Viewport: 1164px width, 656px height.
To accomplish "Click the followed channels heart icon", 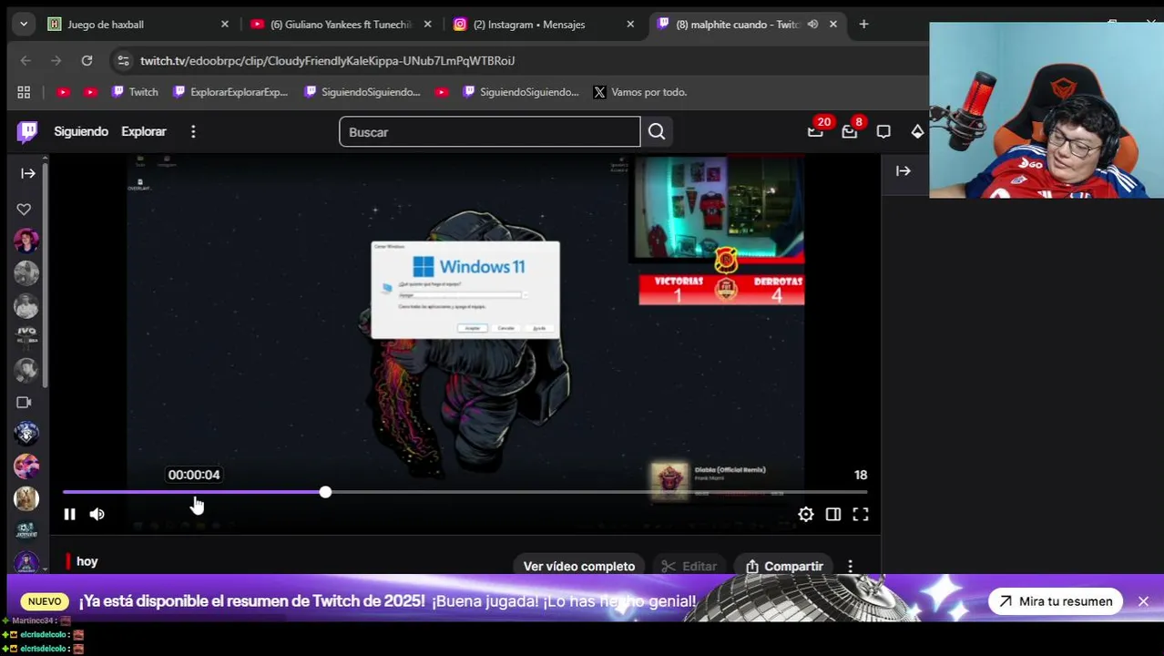I will pyautogui.click(x=24, y=210).
